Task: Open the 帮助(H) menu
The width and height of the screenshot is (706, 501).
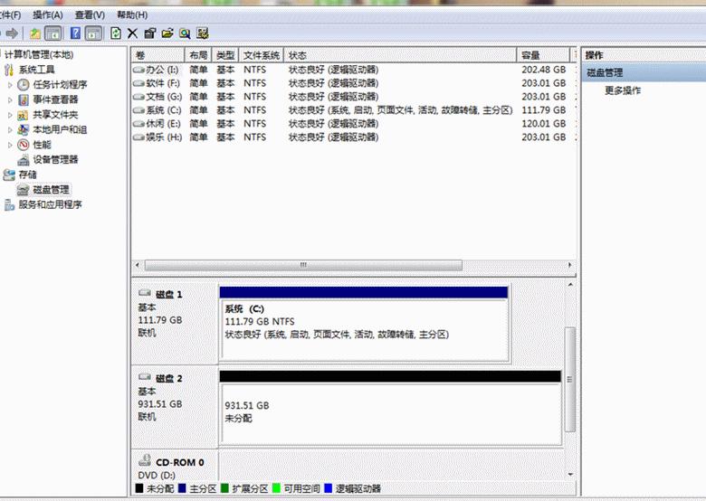Action: point(132,14)
